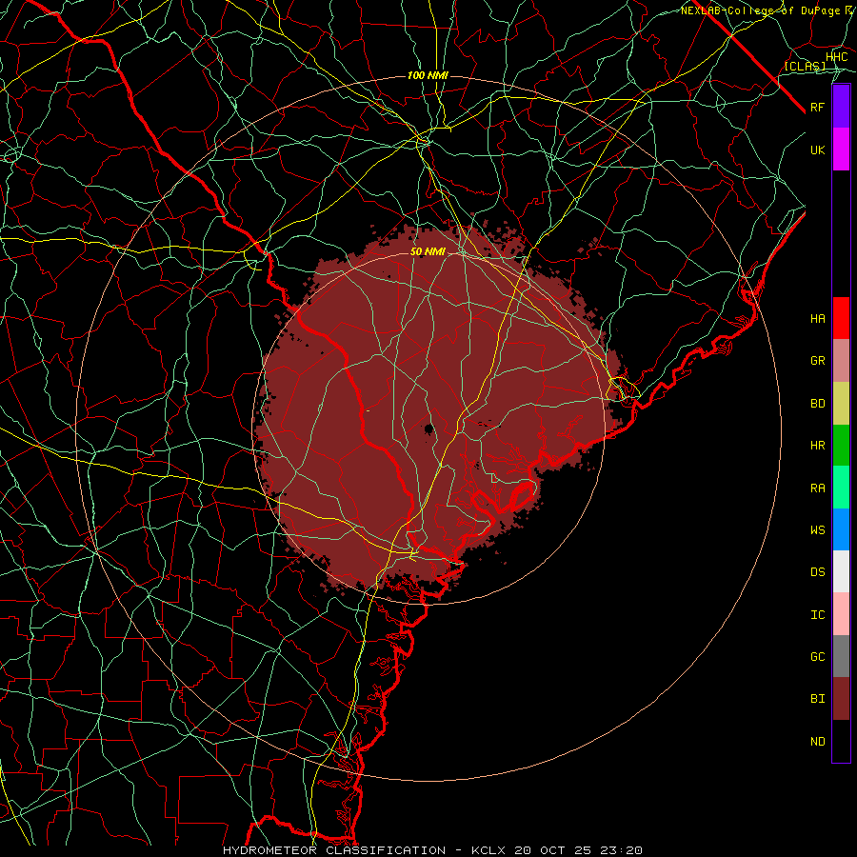The width and height of the screenshot is (857, 857).
Task: Click the [CLAS] unit label
Action: point(805,67)
